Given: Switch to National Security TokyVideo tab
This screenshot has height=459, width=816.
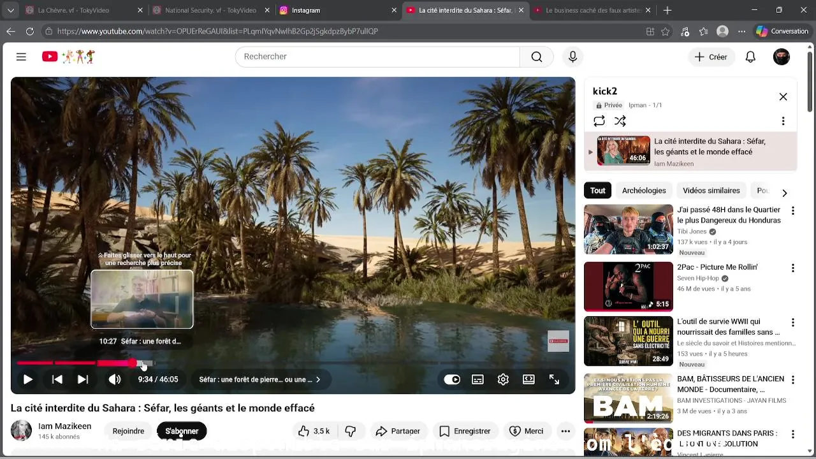Looking at the screenshot, I should 212,10.
